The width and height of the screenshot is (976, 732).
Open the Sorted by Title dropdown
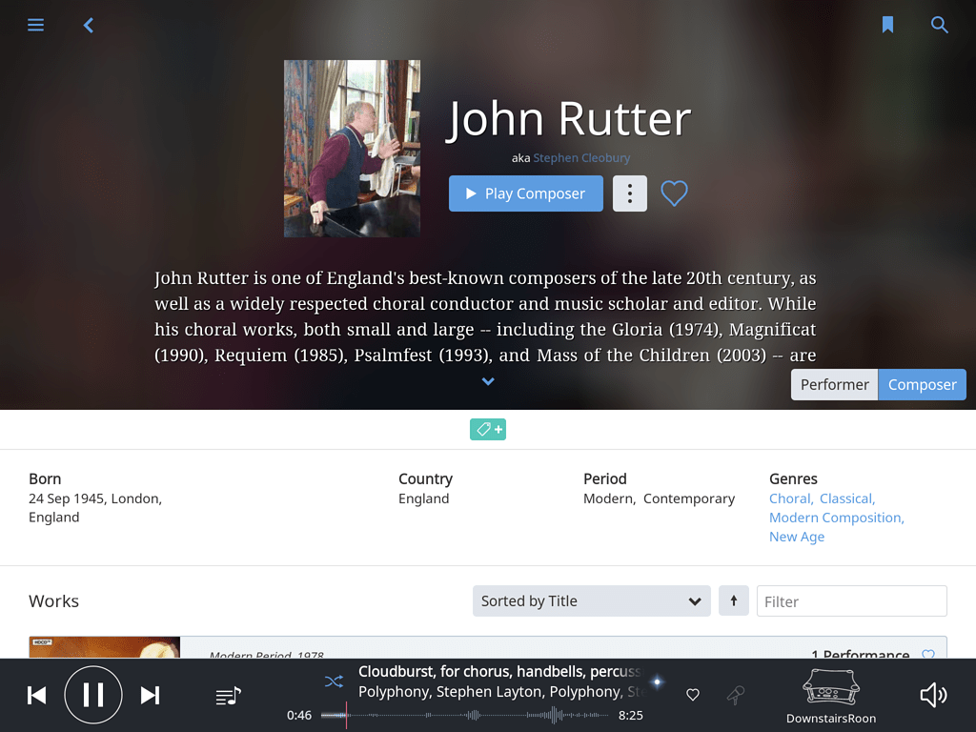[x=591, y=600]
